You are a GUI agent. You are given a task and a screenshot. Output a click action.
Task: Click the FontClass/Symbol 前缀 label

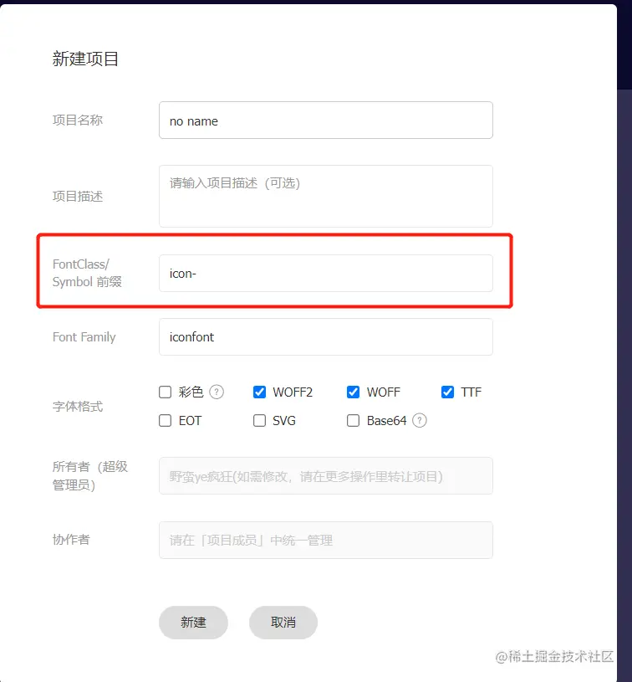tap(87, 273)
